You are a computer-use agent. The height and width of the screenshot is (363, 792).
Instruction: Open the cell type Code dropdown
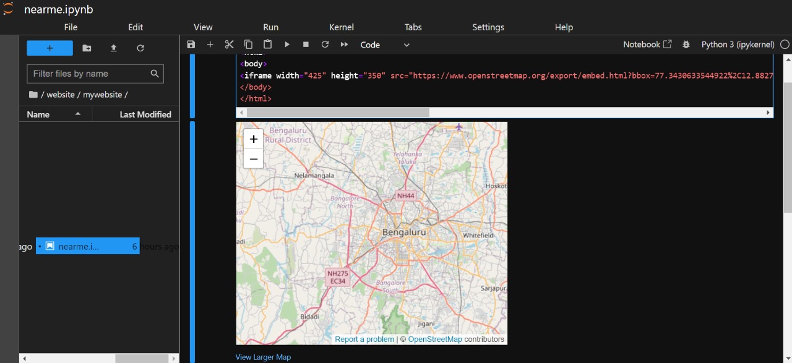(x=385, y=45)
